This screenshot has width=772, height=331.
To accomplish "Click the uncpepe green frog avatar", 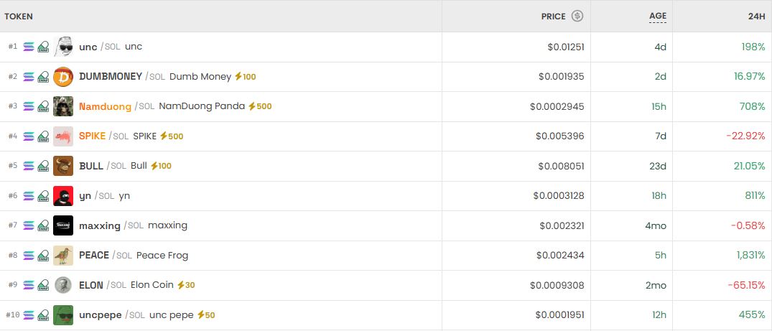I will pos(63,315).
